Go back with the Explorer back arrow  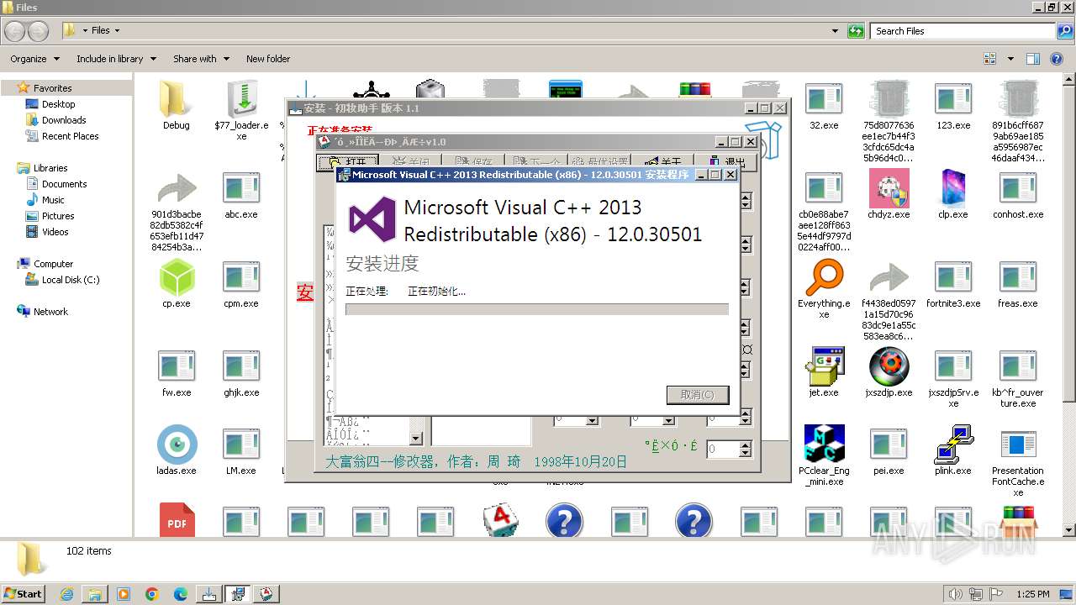click(x=15, y=31)
